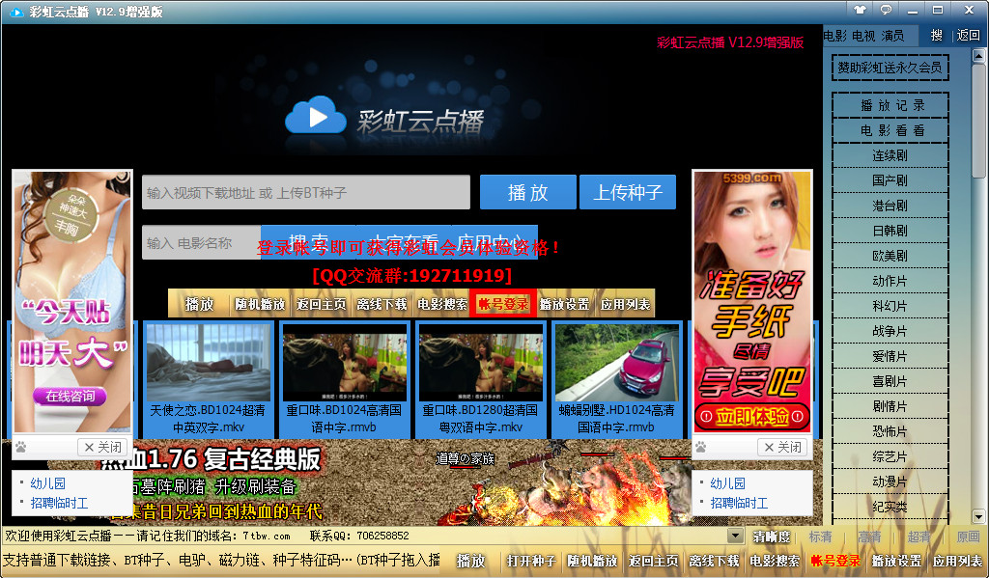
Task: Click 赞助彩虹送永久会员 button
Action: [890, 68]
